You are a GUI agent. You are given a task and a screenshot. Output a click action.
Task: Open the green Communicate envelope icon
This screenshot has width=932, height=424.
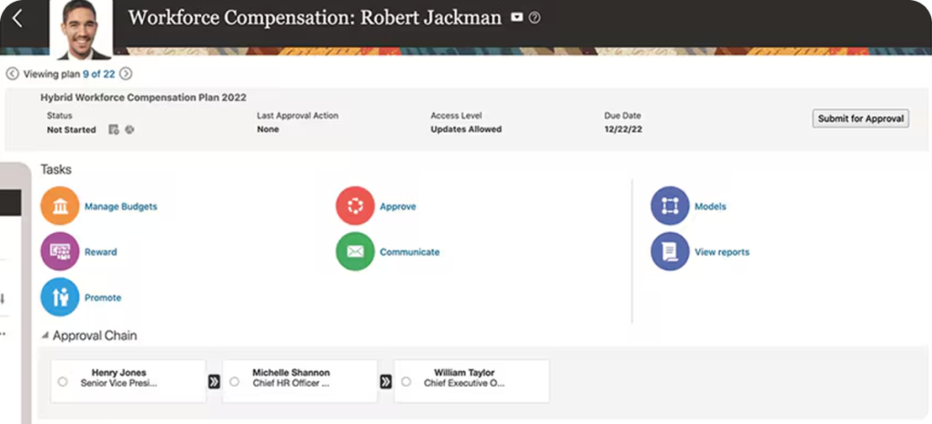click(355, 252)
